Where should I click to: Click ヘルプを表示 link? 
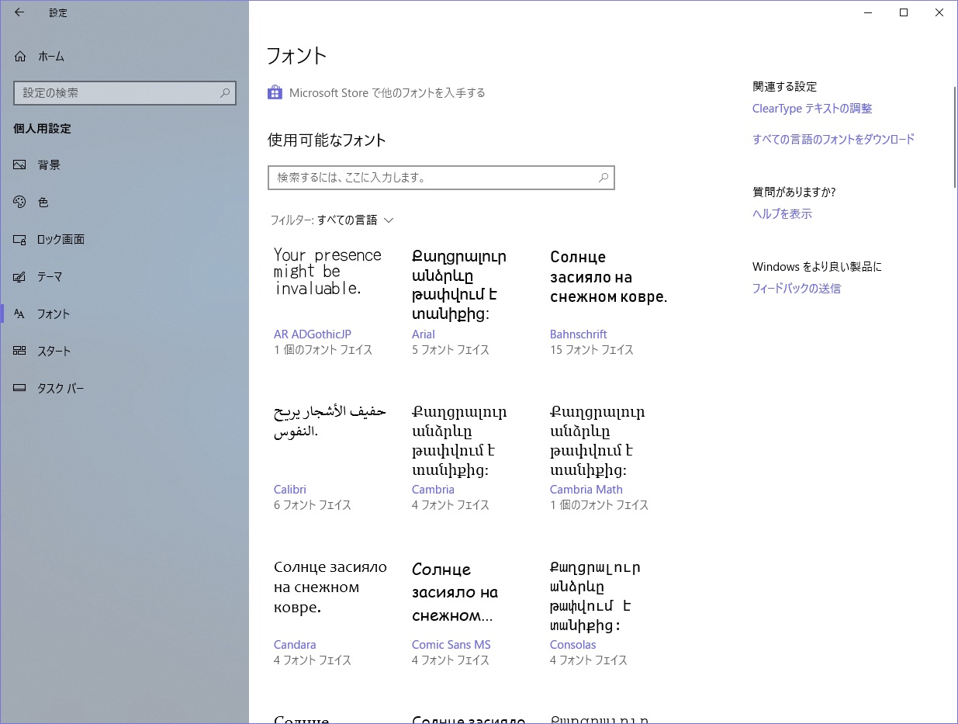coord(782,214)
